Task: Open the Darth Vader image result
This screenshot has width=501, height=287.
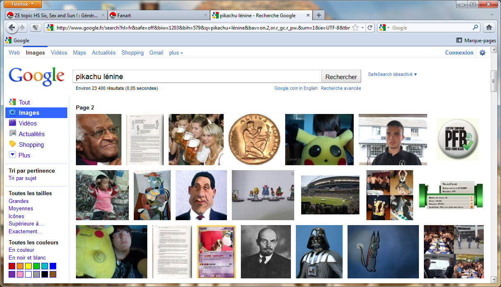Action: pyautogui.click(x=319, y=252)
